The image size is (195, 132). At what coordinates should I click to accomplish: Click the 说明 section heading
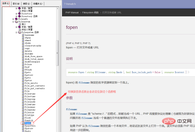[69, 59]
